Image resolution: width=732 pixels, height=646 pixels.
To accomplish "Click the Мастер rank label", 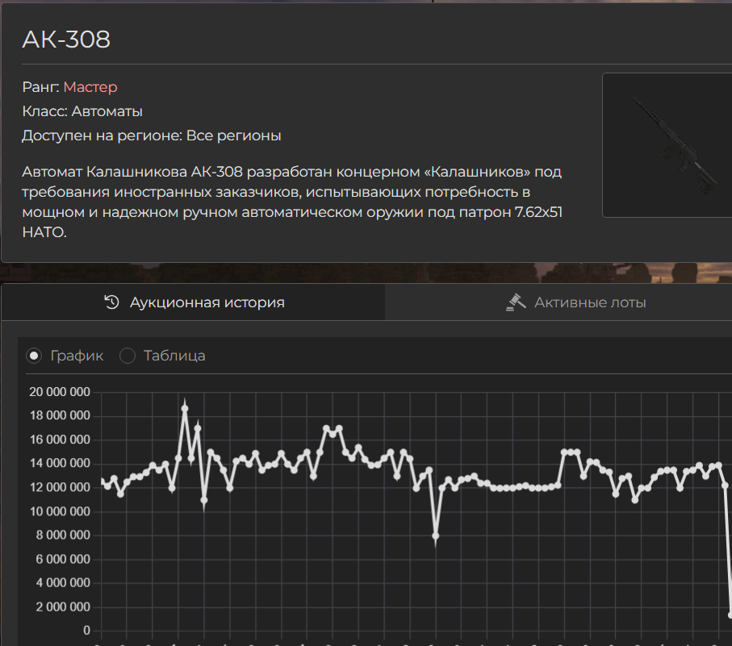I will click(x=90, y=87).
